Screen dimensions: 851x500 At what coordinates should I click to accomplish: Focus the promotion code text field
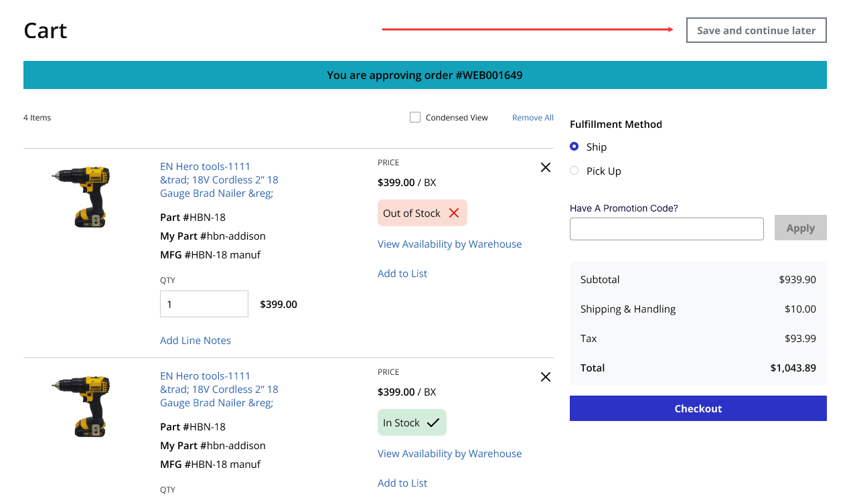(666, 229)
